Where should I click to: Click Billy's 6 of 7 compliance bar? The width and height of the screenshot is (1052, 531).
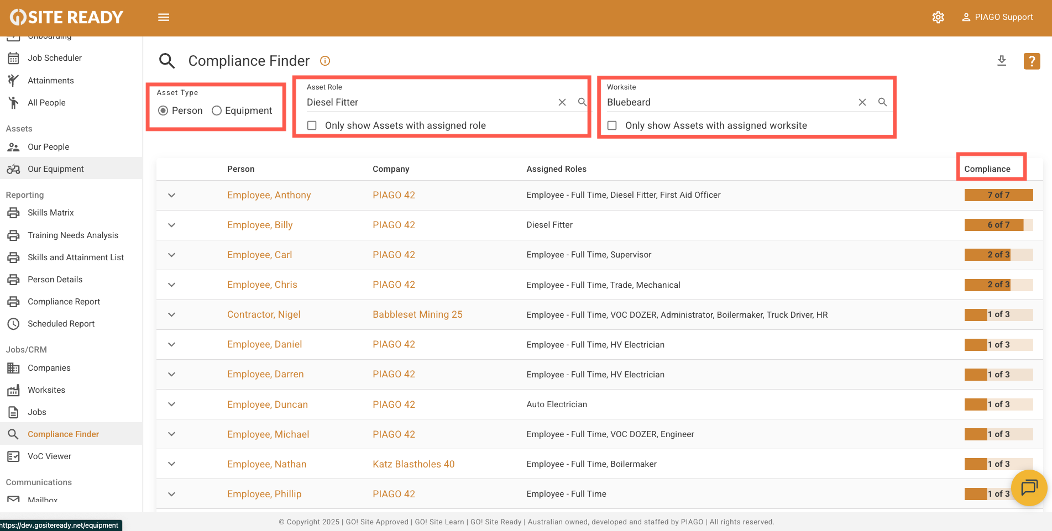(x=998, y=225)
